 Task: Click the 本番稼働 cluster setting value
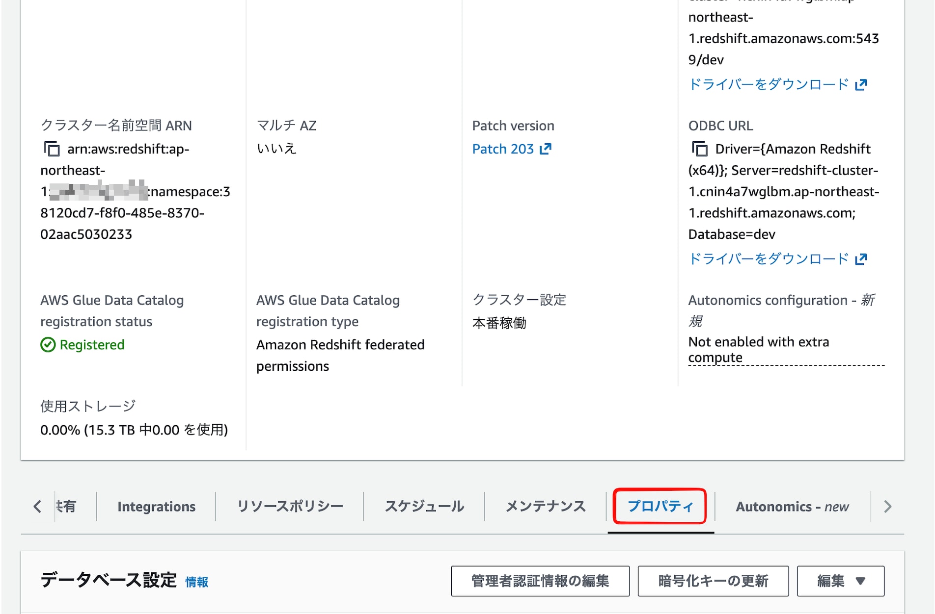[499, 323]
